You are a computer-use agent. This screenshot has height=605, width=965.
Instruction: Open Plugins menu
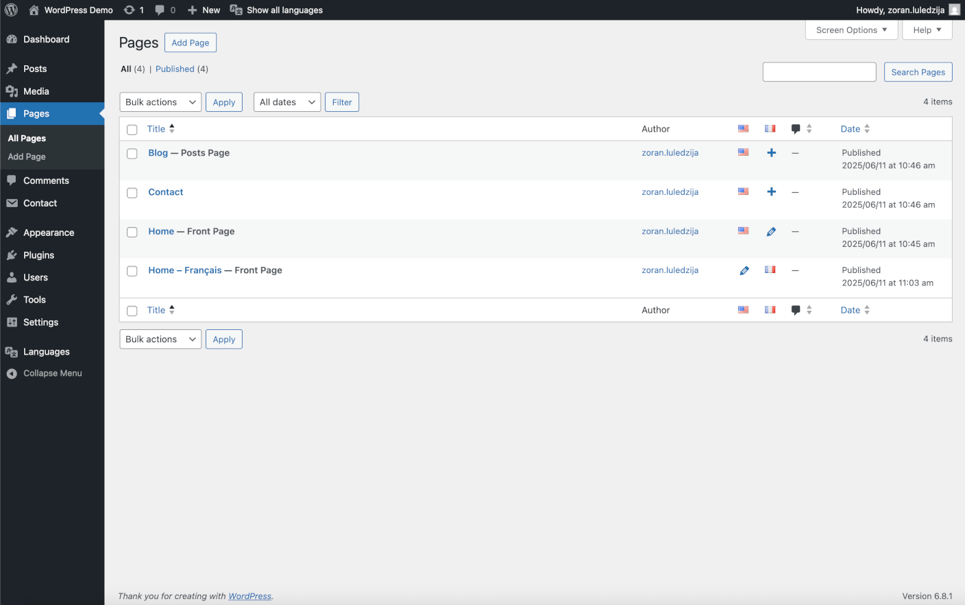click(x=52, y=255)
